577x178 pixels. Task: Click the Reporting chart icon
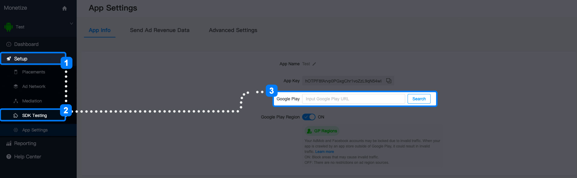pyautogui.click(x=9, y=143)
